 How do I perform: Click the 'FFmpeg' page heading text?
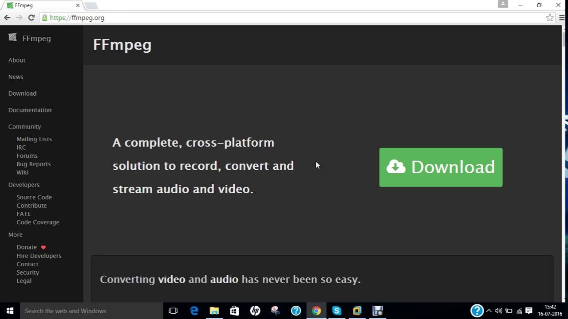click(122, 45)
